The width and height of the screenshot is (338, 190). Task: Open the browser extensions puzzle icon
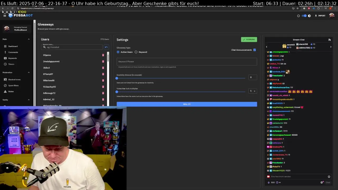click(318, 8)
